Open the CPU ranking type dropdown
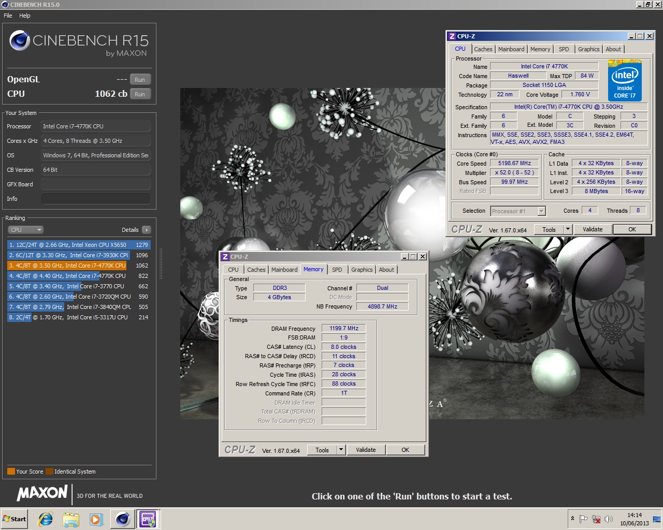This screenshot has width=663, height=530. (x=25, y=230)
